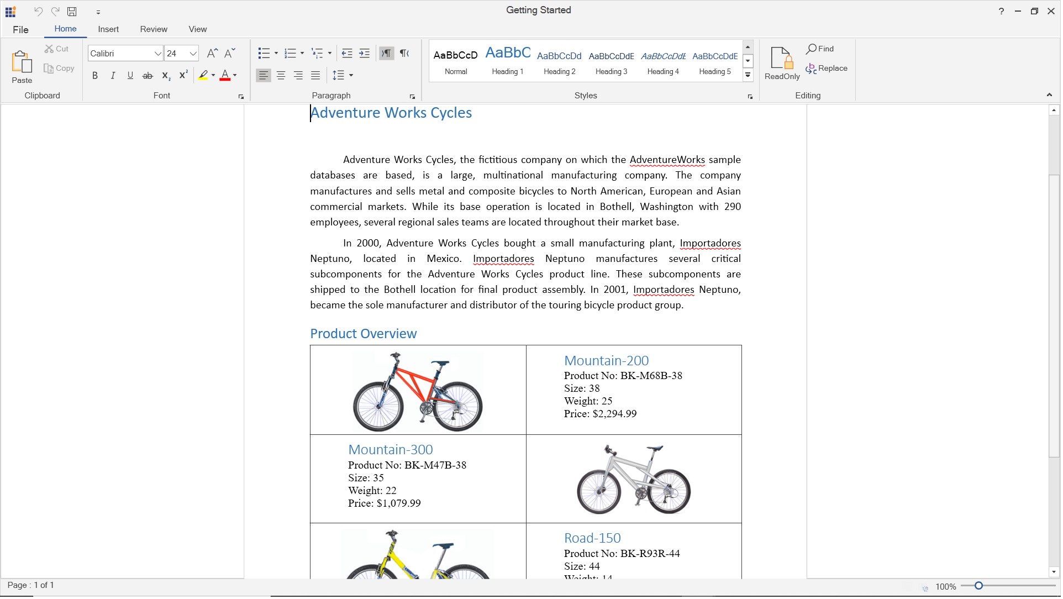This screenshot has width=1063, height=599.
Task: Click the ReadOnly document icon
Action: coord(782,59)
